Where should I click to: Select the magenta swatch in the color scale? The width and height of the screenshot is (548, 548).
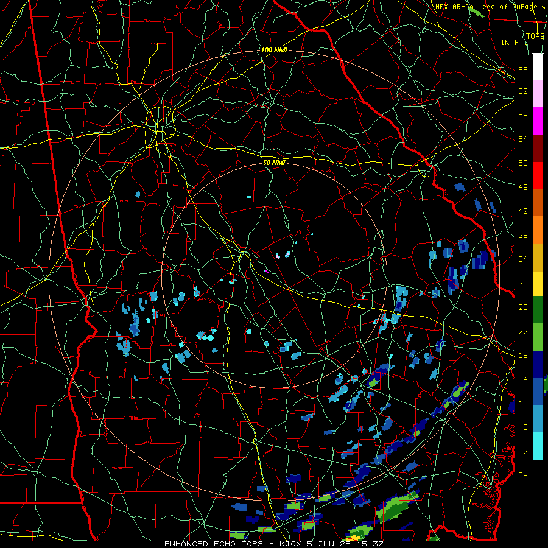click(538, 121)
